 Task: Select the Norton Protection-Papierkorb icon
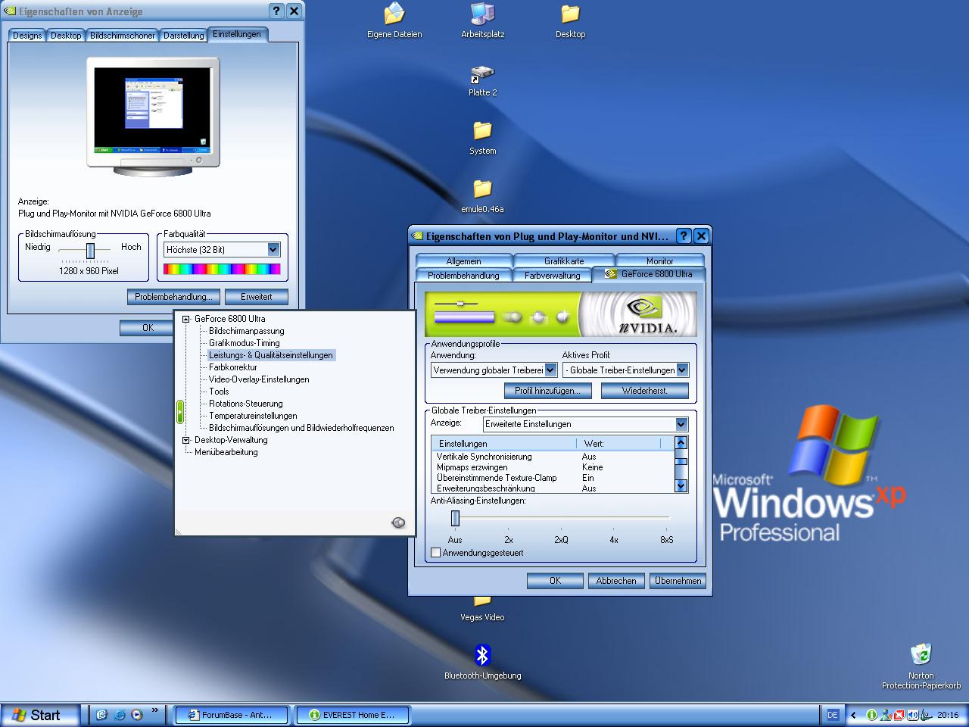[921, 666]
